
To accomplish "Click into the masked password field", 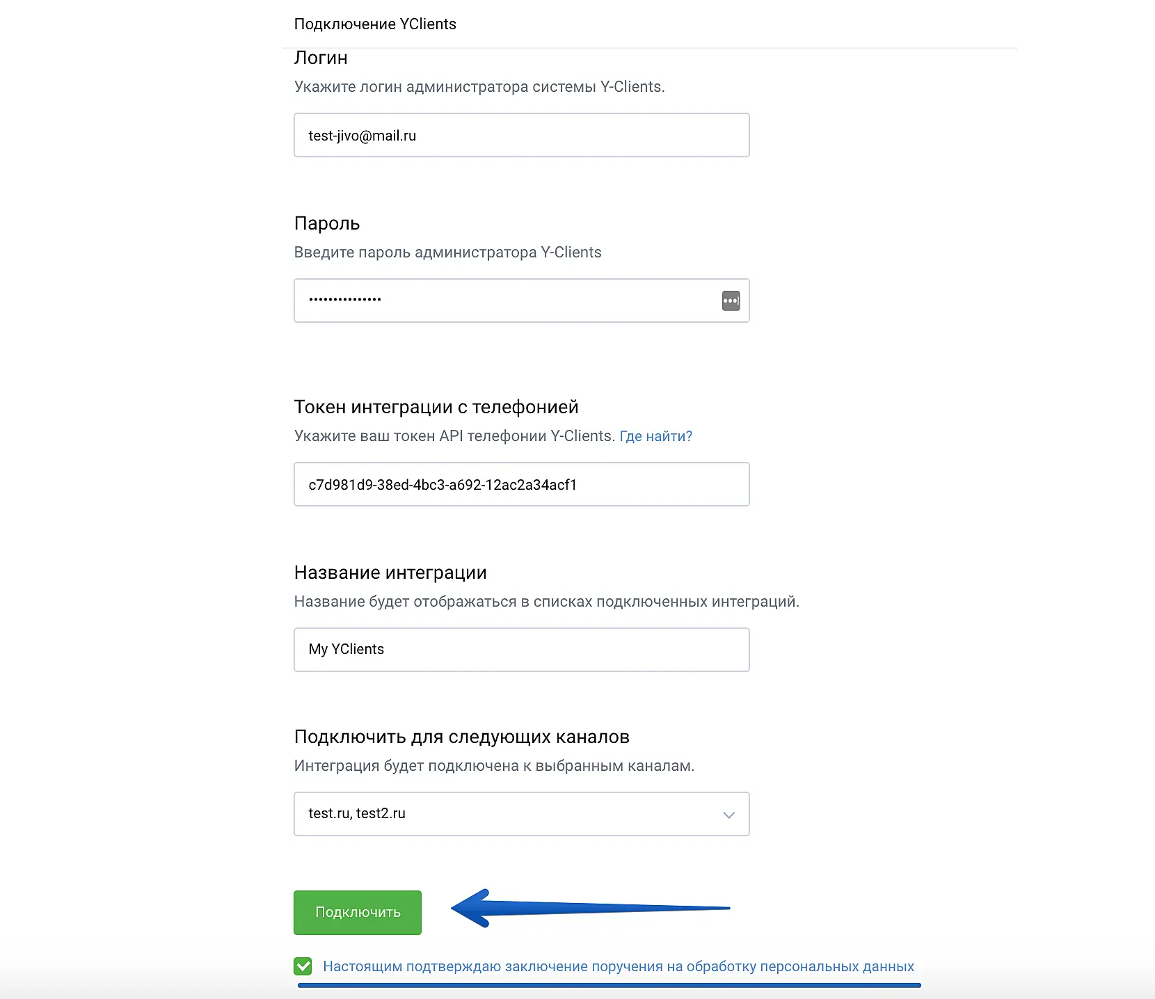I will point(508,301).
